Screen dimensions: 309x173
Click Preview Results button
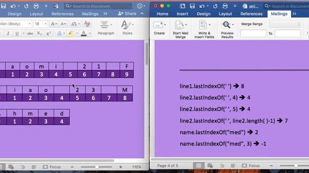(x=227, y=29)
